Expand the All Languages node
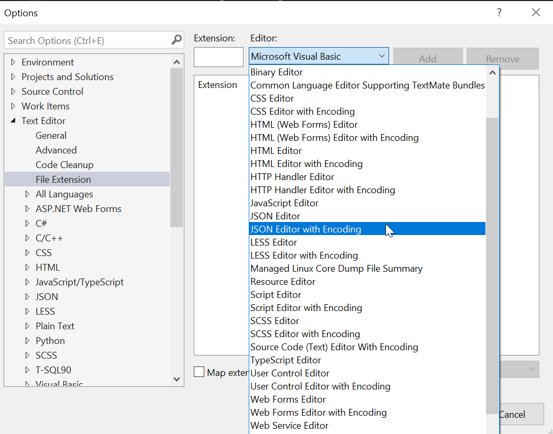Viewport: 553px width, 434px height. pyautogui.click(x=28, y=194)
